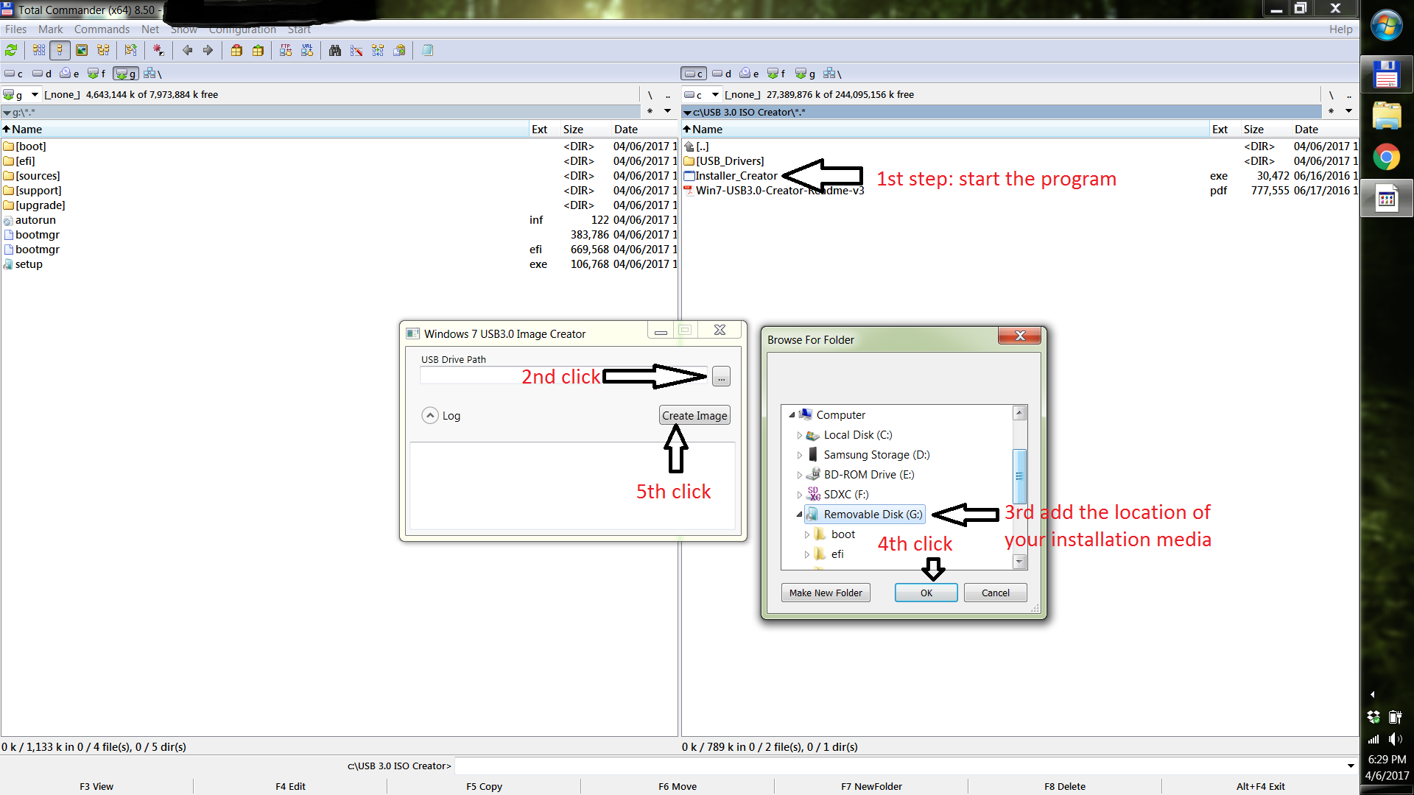The height and width of the screenshot is (795, 1414).
Task: Expand the Log section chevron
Action: (430, 415)
